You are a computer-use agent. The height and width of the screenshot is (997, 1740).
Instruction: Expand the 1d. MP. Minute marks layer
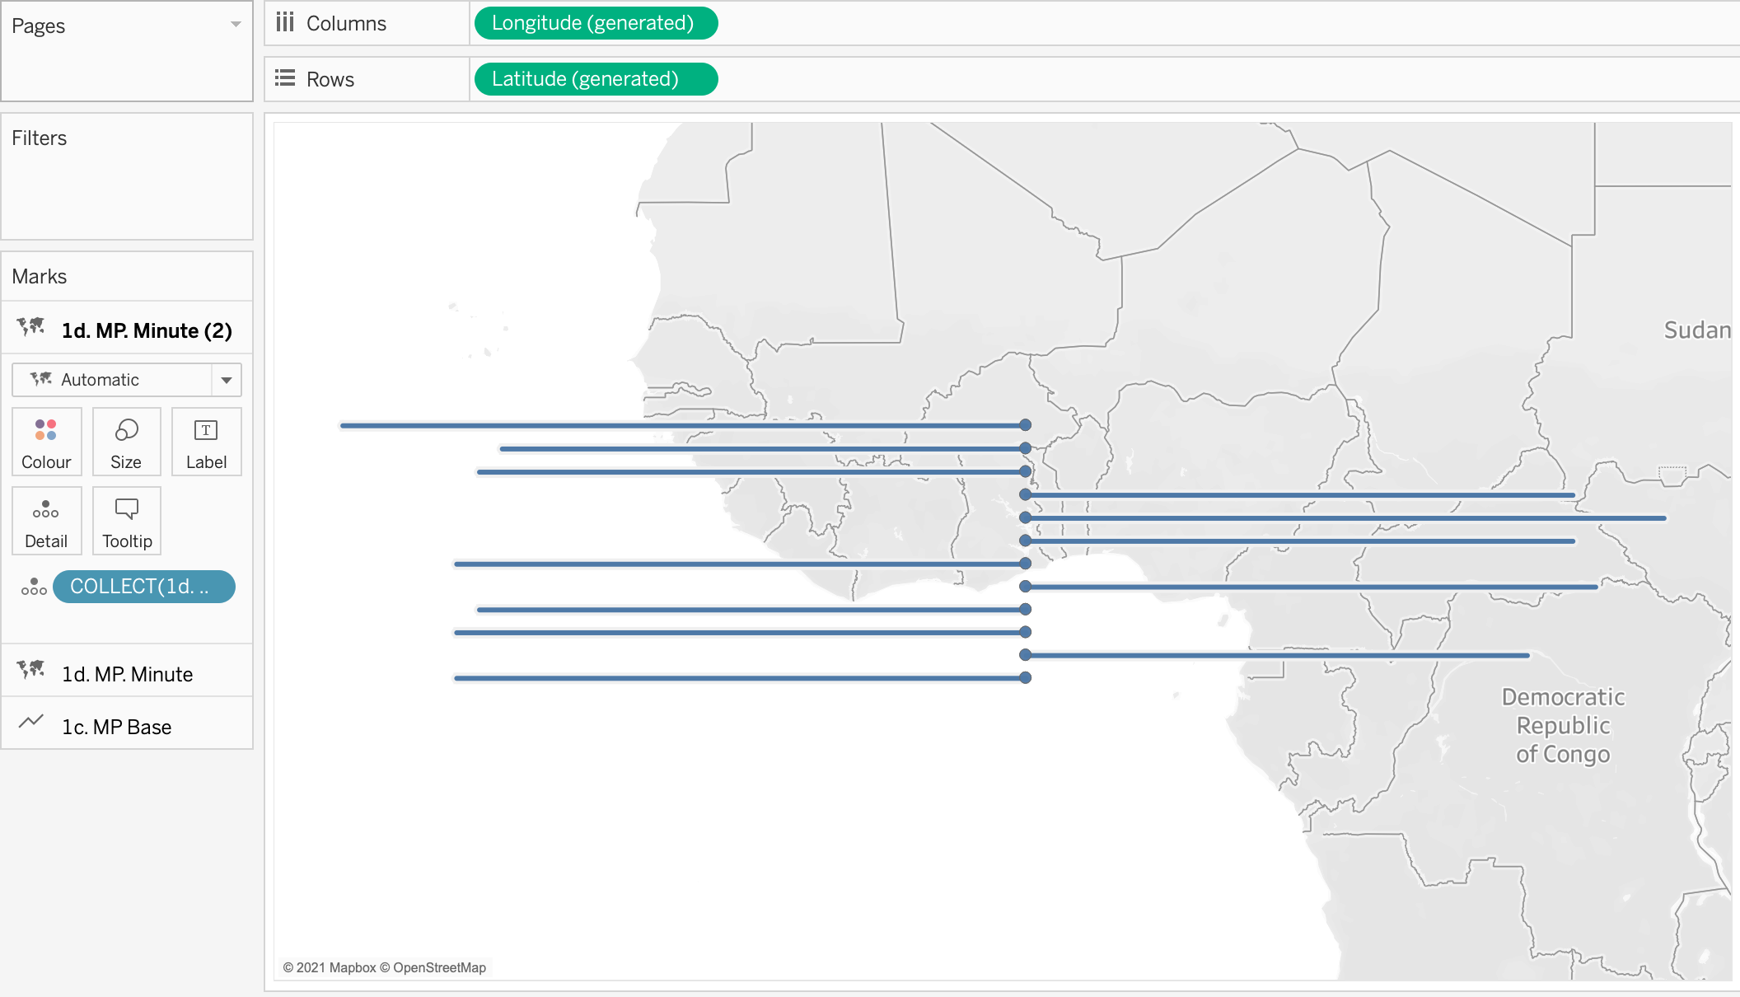pyautogui.click(x=127, y=673)
